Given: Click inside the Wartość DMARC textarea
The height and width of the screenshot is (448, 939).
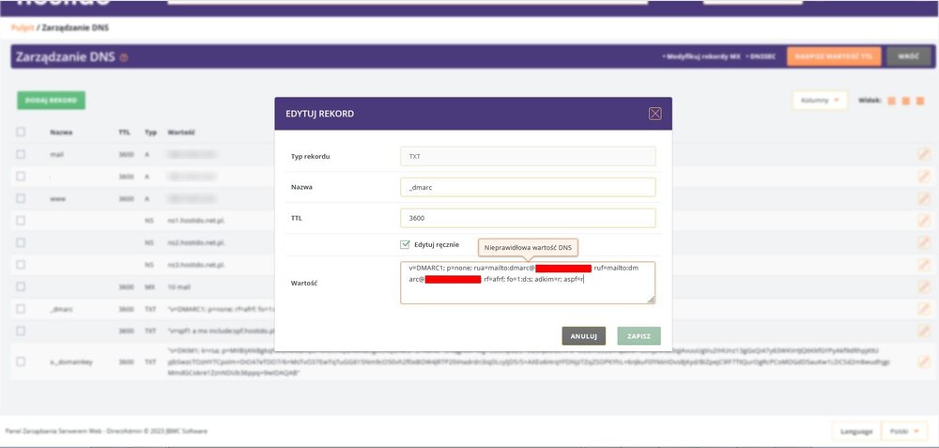Looking at the screenshot, I should pos(528,283).
